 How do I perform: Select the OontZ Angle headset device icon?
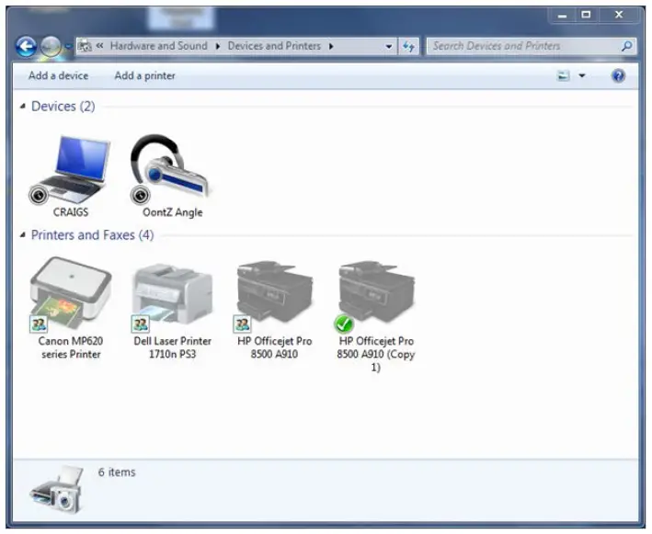[x=170, y=169]
